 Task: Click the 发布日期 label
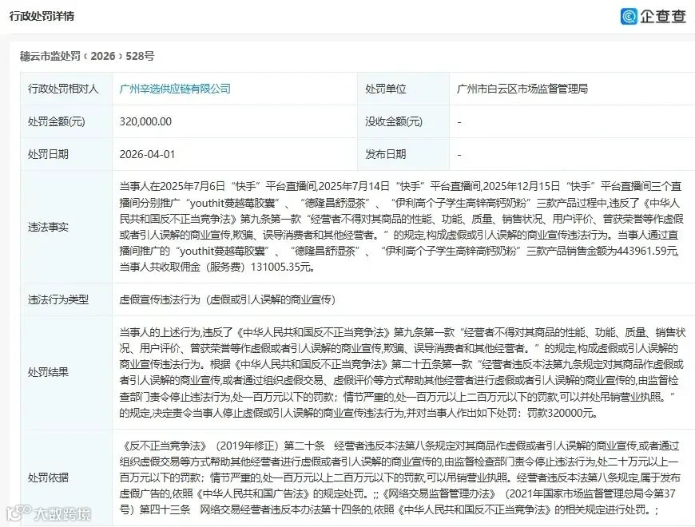(386, 154)
